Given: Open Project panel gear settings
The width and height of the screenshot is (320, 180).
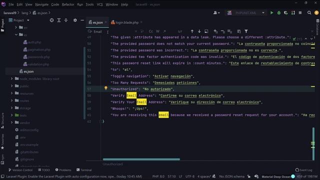Looking at the screenshot, I should [75, 20].
